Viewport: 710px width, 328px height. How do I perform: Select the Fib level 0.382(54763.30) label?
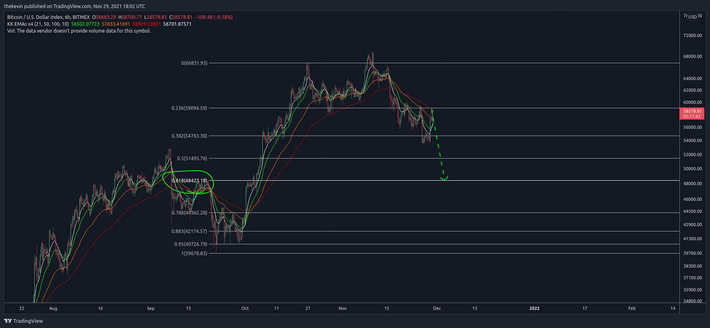tap(189, 136)
